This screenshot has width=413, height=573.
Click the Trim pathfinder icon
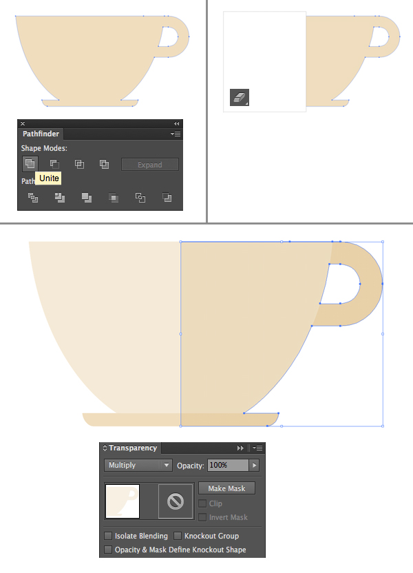pos(60,198)
